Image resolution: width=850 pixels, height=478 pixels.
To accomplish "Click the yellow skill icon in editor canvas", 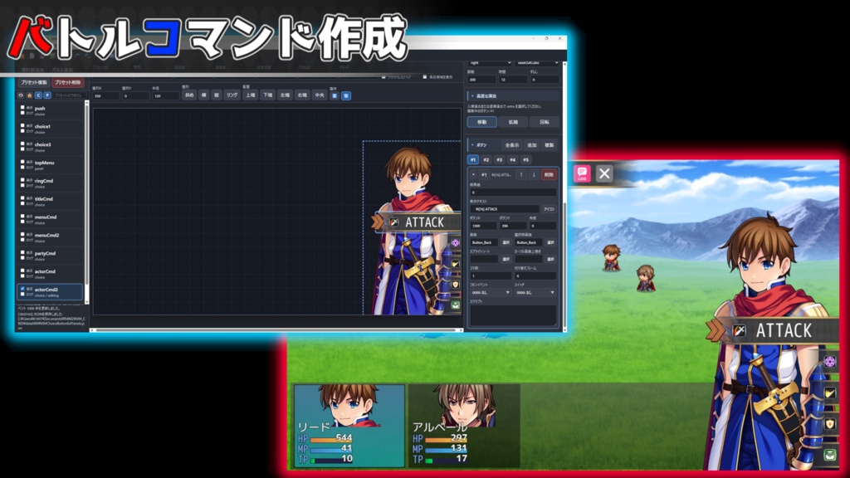I will click(x=456, y=264).
